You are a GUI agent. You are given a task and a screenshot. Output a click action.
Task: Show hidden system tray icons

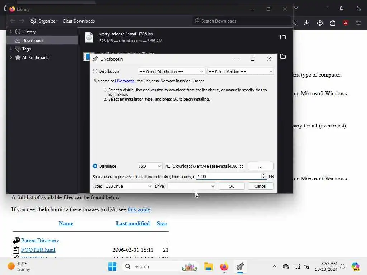coord(275,266)
